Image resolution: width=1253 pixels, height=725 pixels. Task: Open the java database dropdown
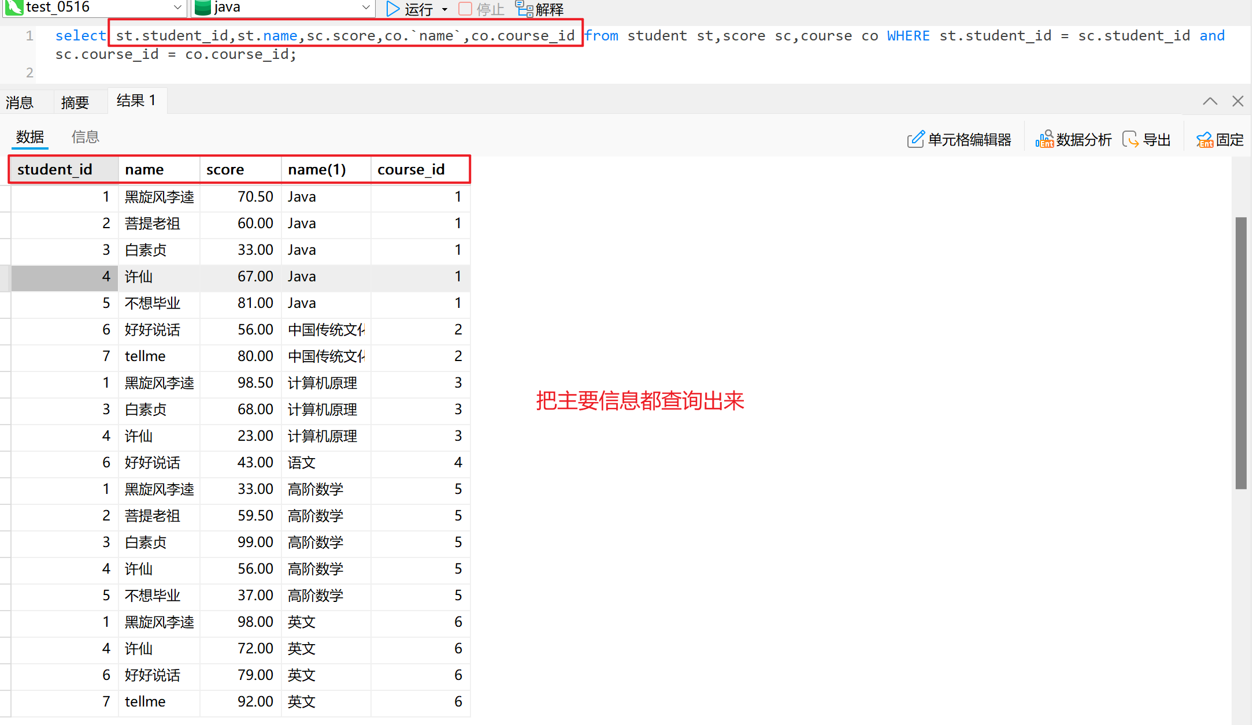tap(365, 8)
